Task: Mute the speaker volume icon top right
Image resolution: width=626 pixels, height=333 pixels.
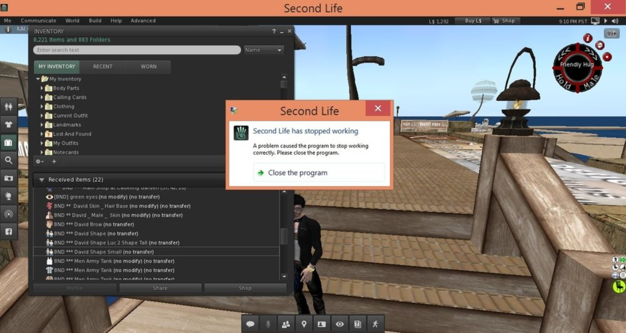Action: (x=615, y=21)
